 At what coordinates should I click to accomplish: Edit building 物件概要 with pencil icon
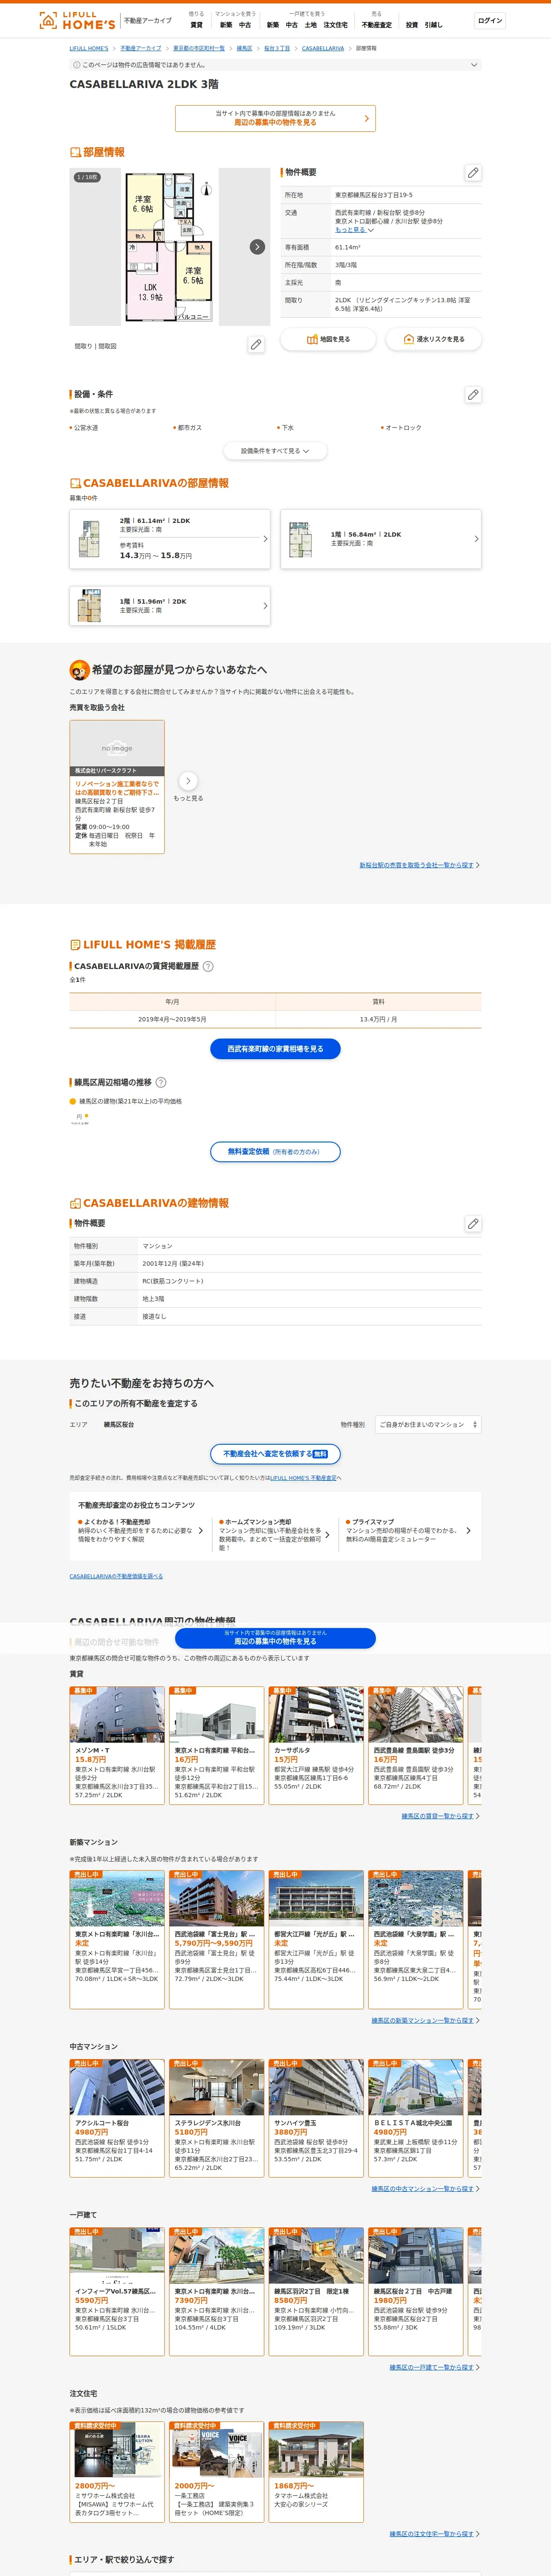pos(473,1223)
